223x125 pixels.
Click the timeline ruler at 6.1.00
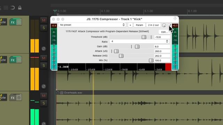click(x=192, y=11)
